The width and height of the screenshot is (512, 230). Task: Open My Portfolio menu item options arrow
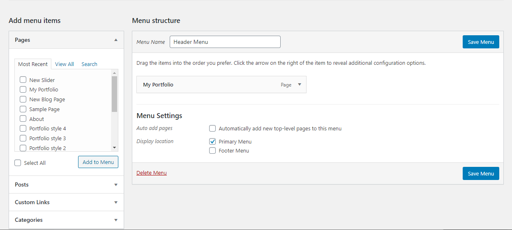click(300, 84)
